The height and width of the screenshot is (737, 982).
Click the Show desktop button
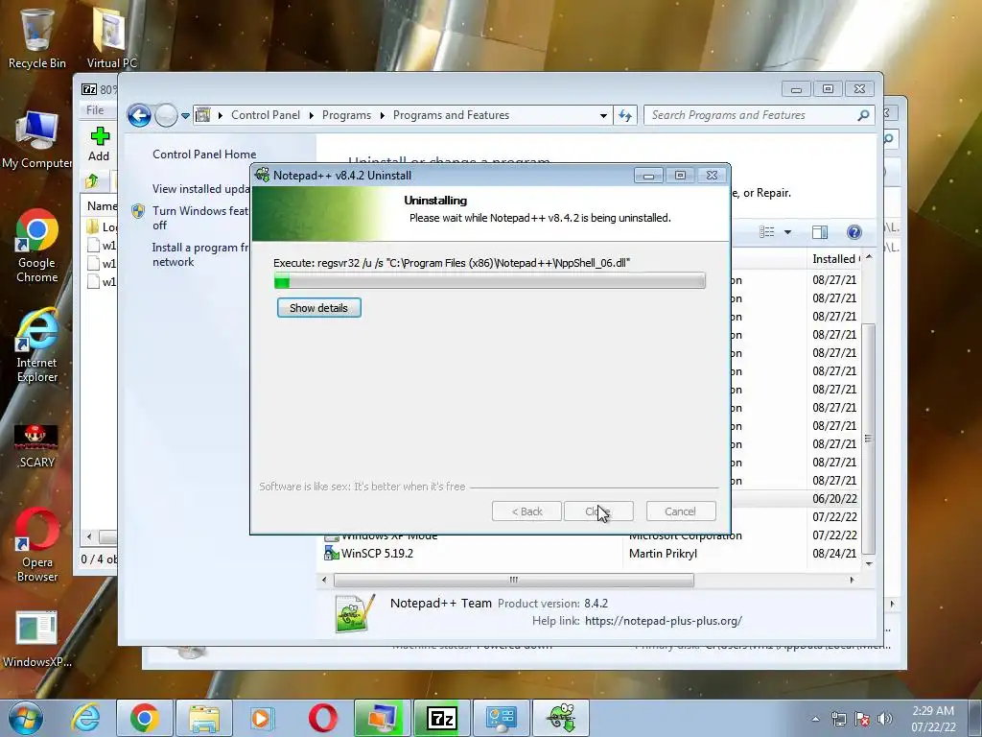coord(975,718)
